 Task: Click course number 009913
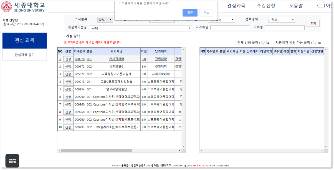(x=80, y=82)
